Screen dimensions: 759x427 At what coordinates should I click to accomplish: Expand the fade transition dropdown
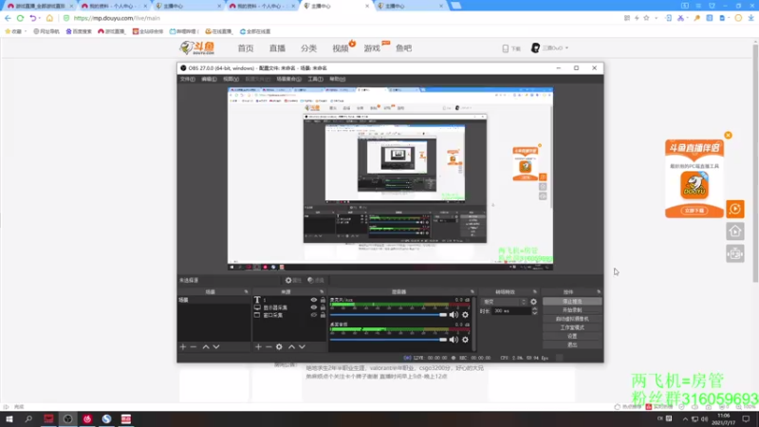504,302
